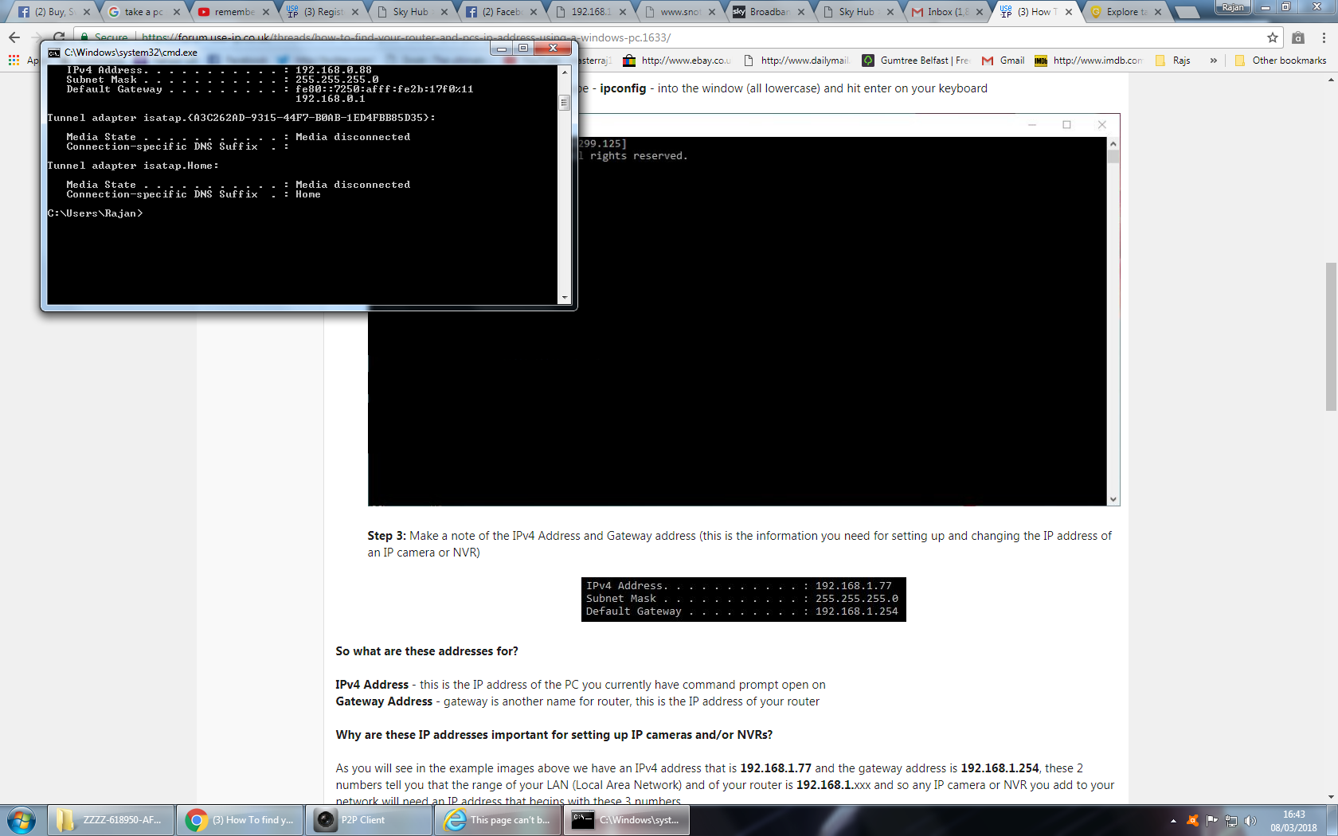Viewport: 1338px width, 836px height.
Task: Expand the bookmarks bar overflow chevron
Action: click(x=1213, y=61)
